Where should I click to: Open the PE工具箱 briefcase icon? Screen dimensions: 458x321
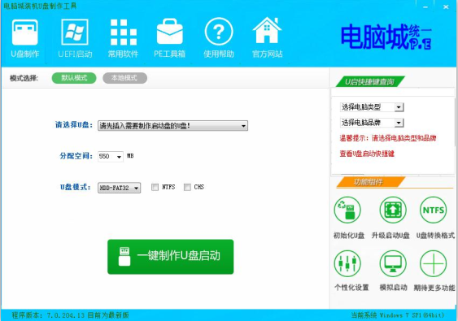click(170, 32)
